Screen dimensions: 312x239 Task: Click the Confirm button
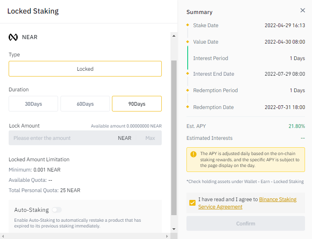(x=246, y=223)
